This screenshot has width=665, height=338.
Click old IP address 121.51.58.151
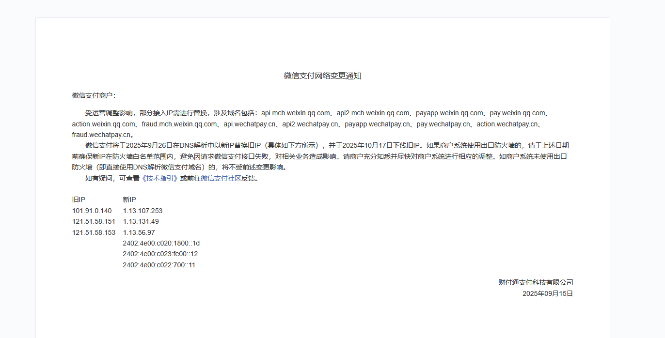[94, 221]
